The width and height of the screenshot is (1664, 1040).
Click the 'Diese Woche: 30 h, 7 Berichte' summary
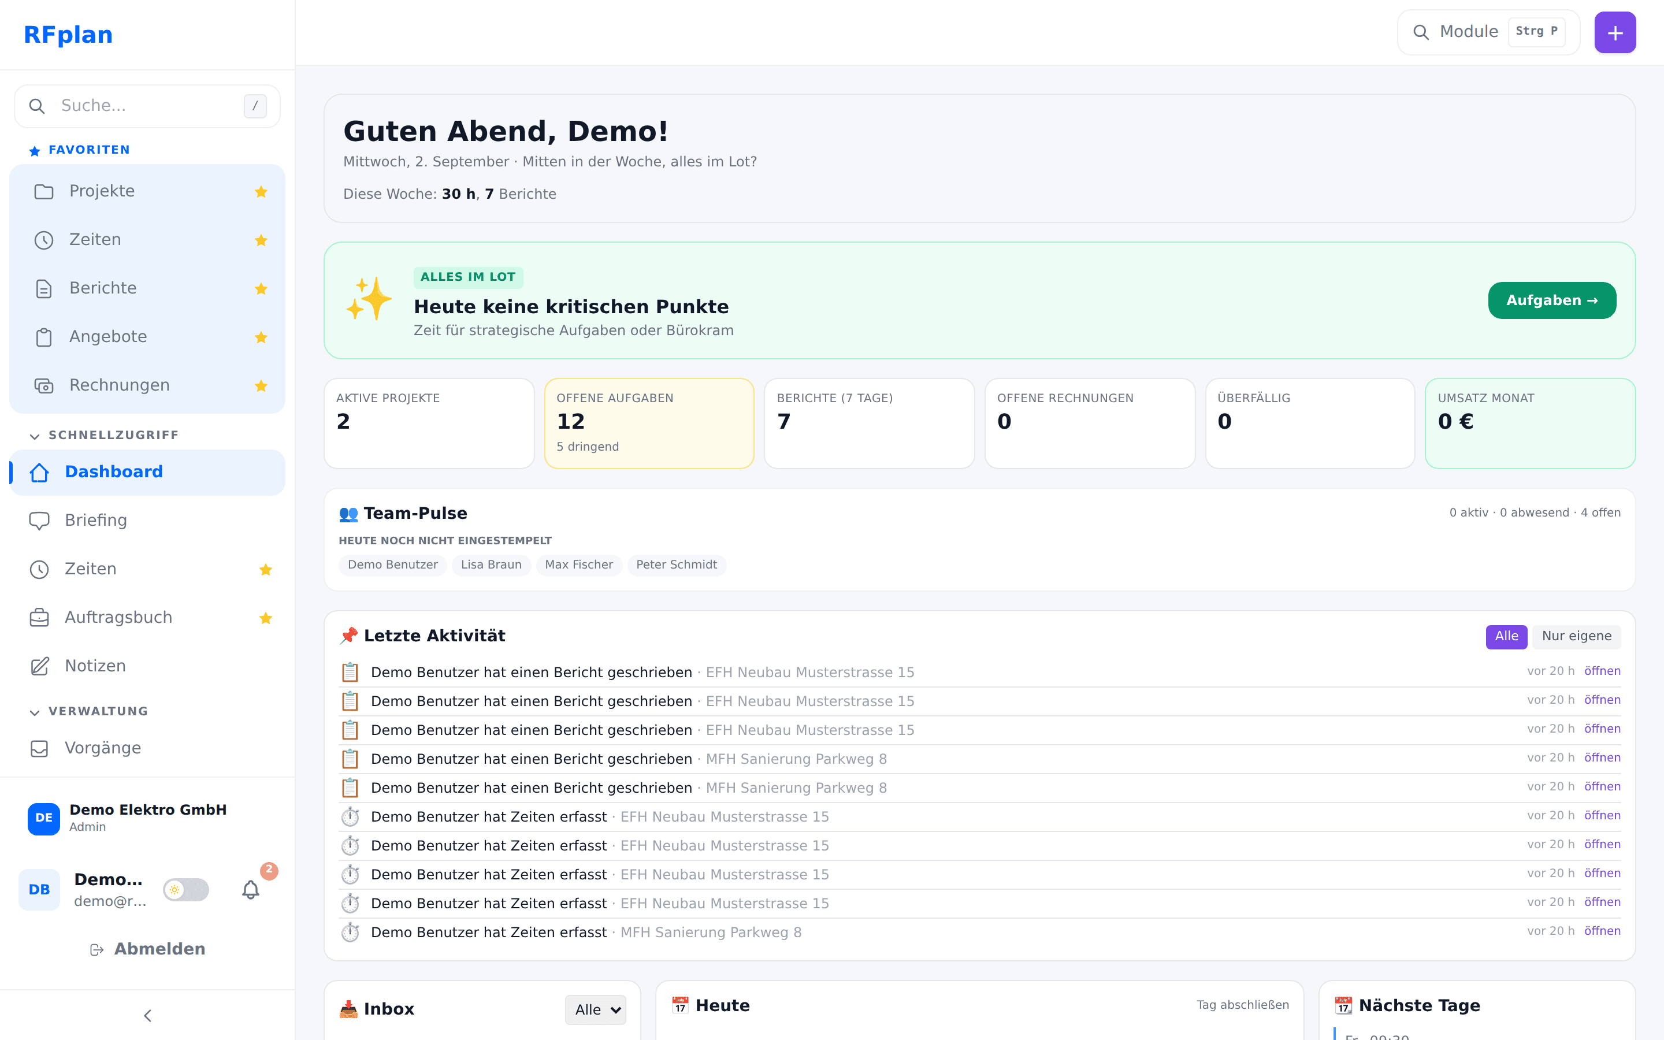point(450,195)
